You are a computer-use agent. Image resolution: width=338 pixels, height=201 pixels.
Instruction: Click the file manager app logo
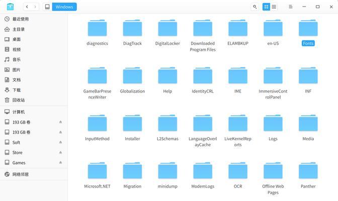pyautogui.click(x=10, y=7)
